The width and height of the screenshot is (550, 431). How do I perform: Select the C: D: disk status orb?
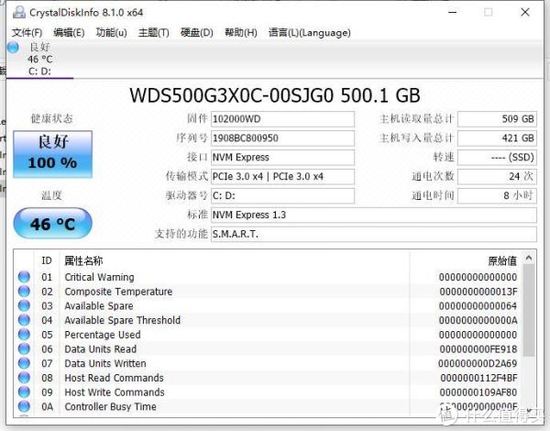pos(13,47)
